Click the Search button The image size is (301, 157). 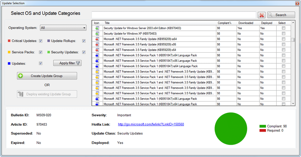tap(281, 15)
